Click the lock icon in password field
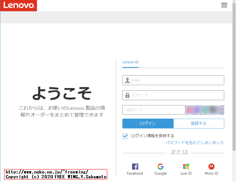236x182 pixels. pos(127,95)
